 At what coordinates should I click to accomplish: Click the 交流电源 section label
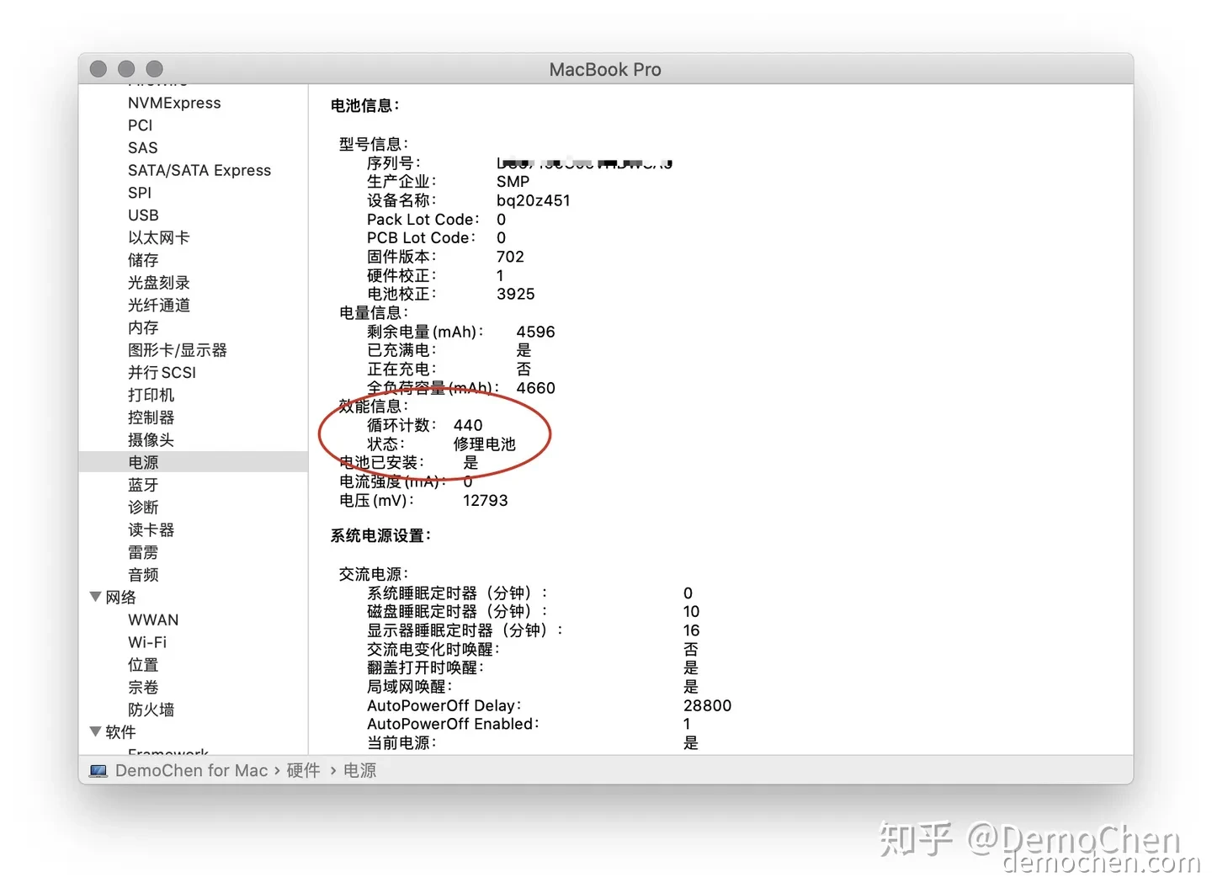point(374,574)
